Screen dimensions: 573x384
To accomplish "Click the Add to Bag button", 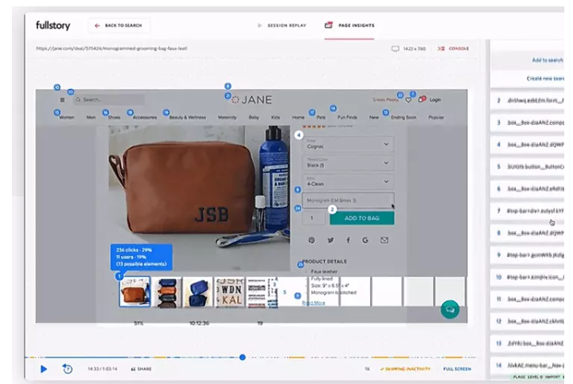I will click(x=361, y=218).
